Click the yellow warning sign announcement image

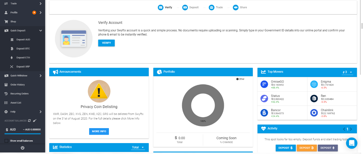pos(99,91)
